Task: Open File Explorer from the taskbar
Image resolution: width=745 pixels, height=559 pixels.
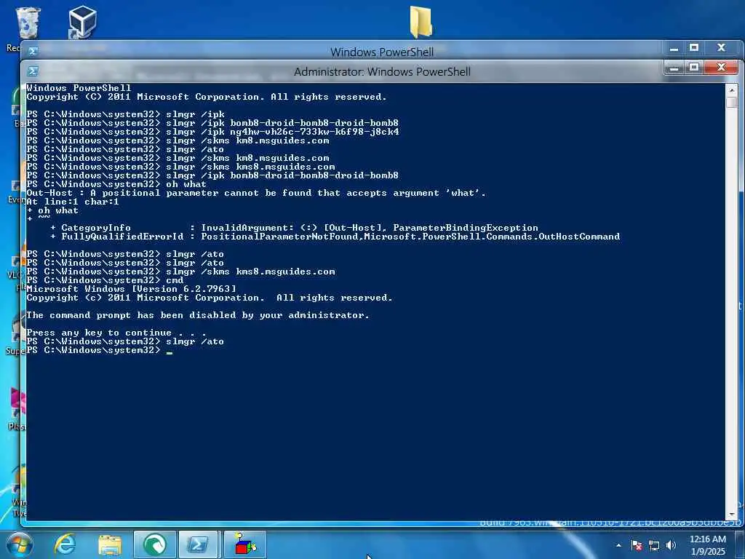Action: (110, 544)
